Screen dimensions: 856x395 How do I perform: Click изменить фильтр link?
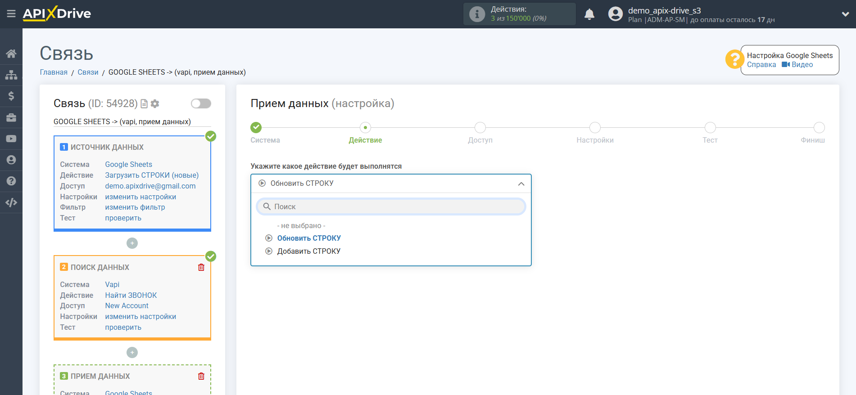(135, 207)
